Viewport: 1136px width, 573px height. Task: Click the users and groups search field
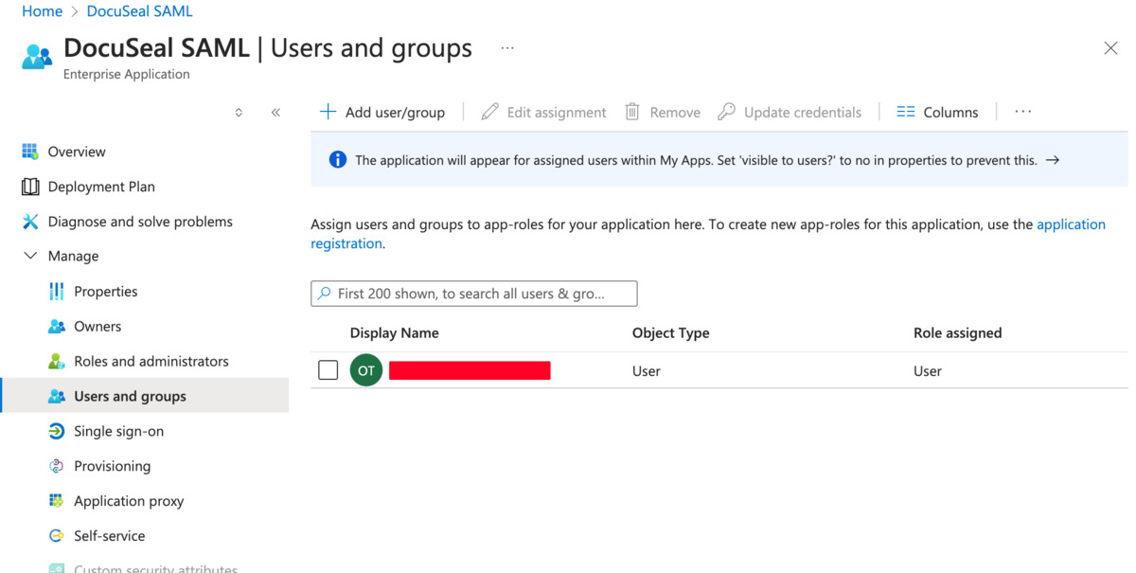(x=473, y=294)
